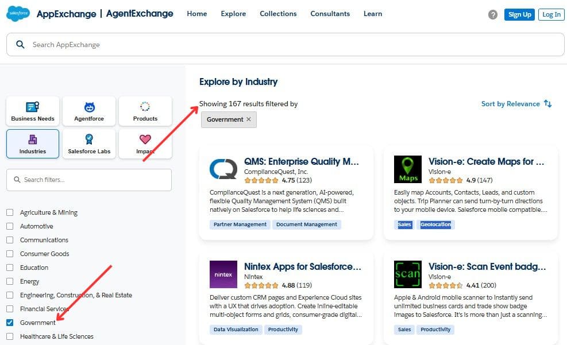
Task: Check the Education filter
Action: coord(10,268)
